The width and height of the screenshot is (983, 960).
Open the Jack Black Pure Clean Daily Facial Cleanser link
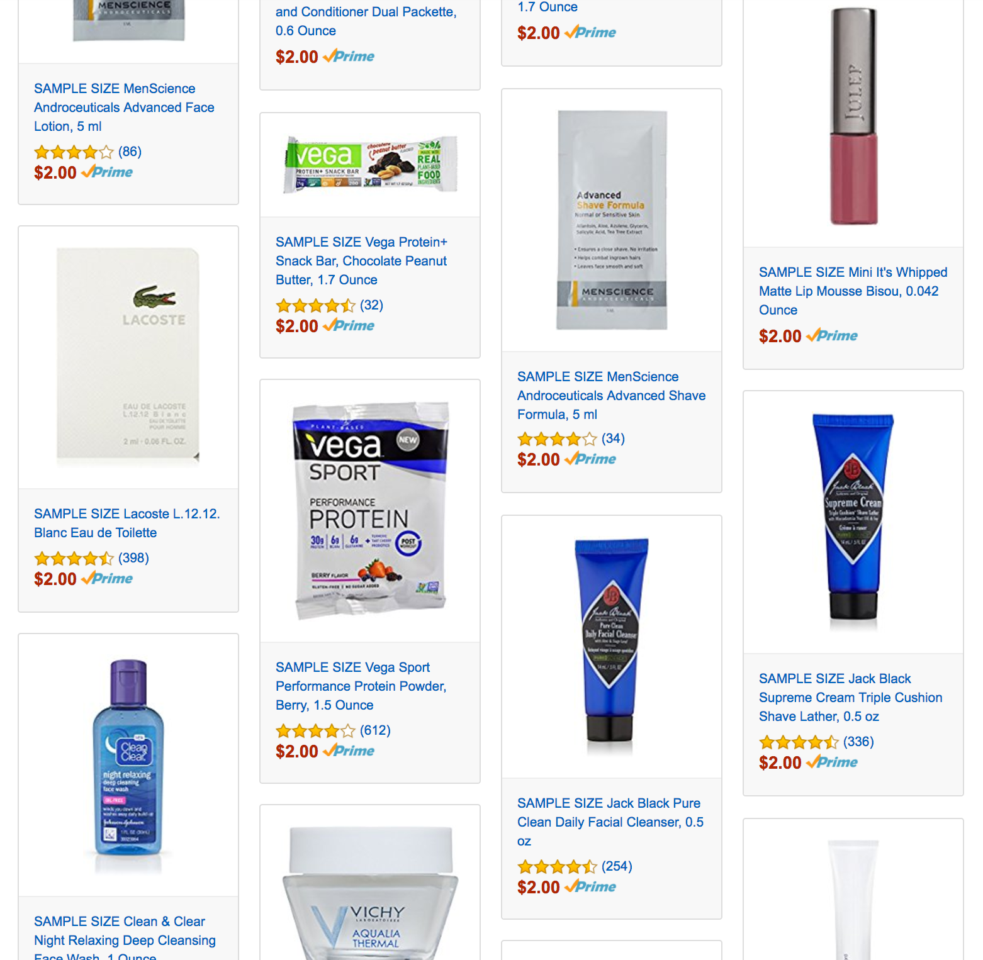click(x=610, y=822)
